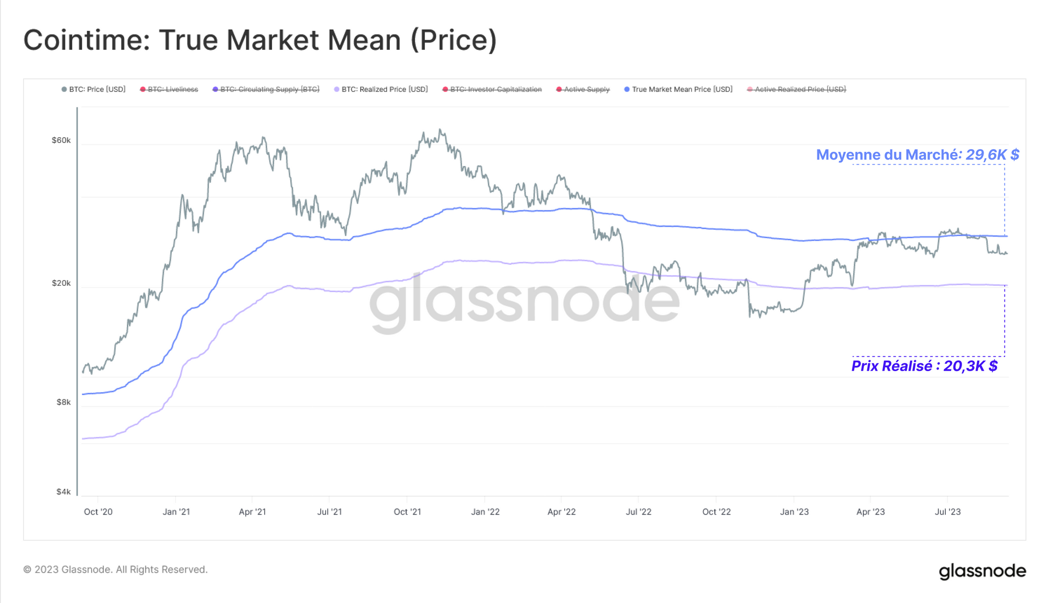The height and width of the screenshot is (603, 1048).
Task: Click the Jan '22 x-axis label
Action: click(x=485, y=512)
